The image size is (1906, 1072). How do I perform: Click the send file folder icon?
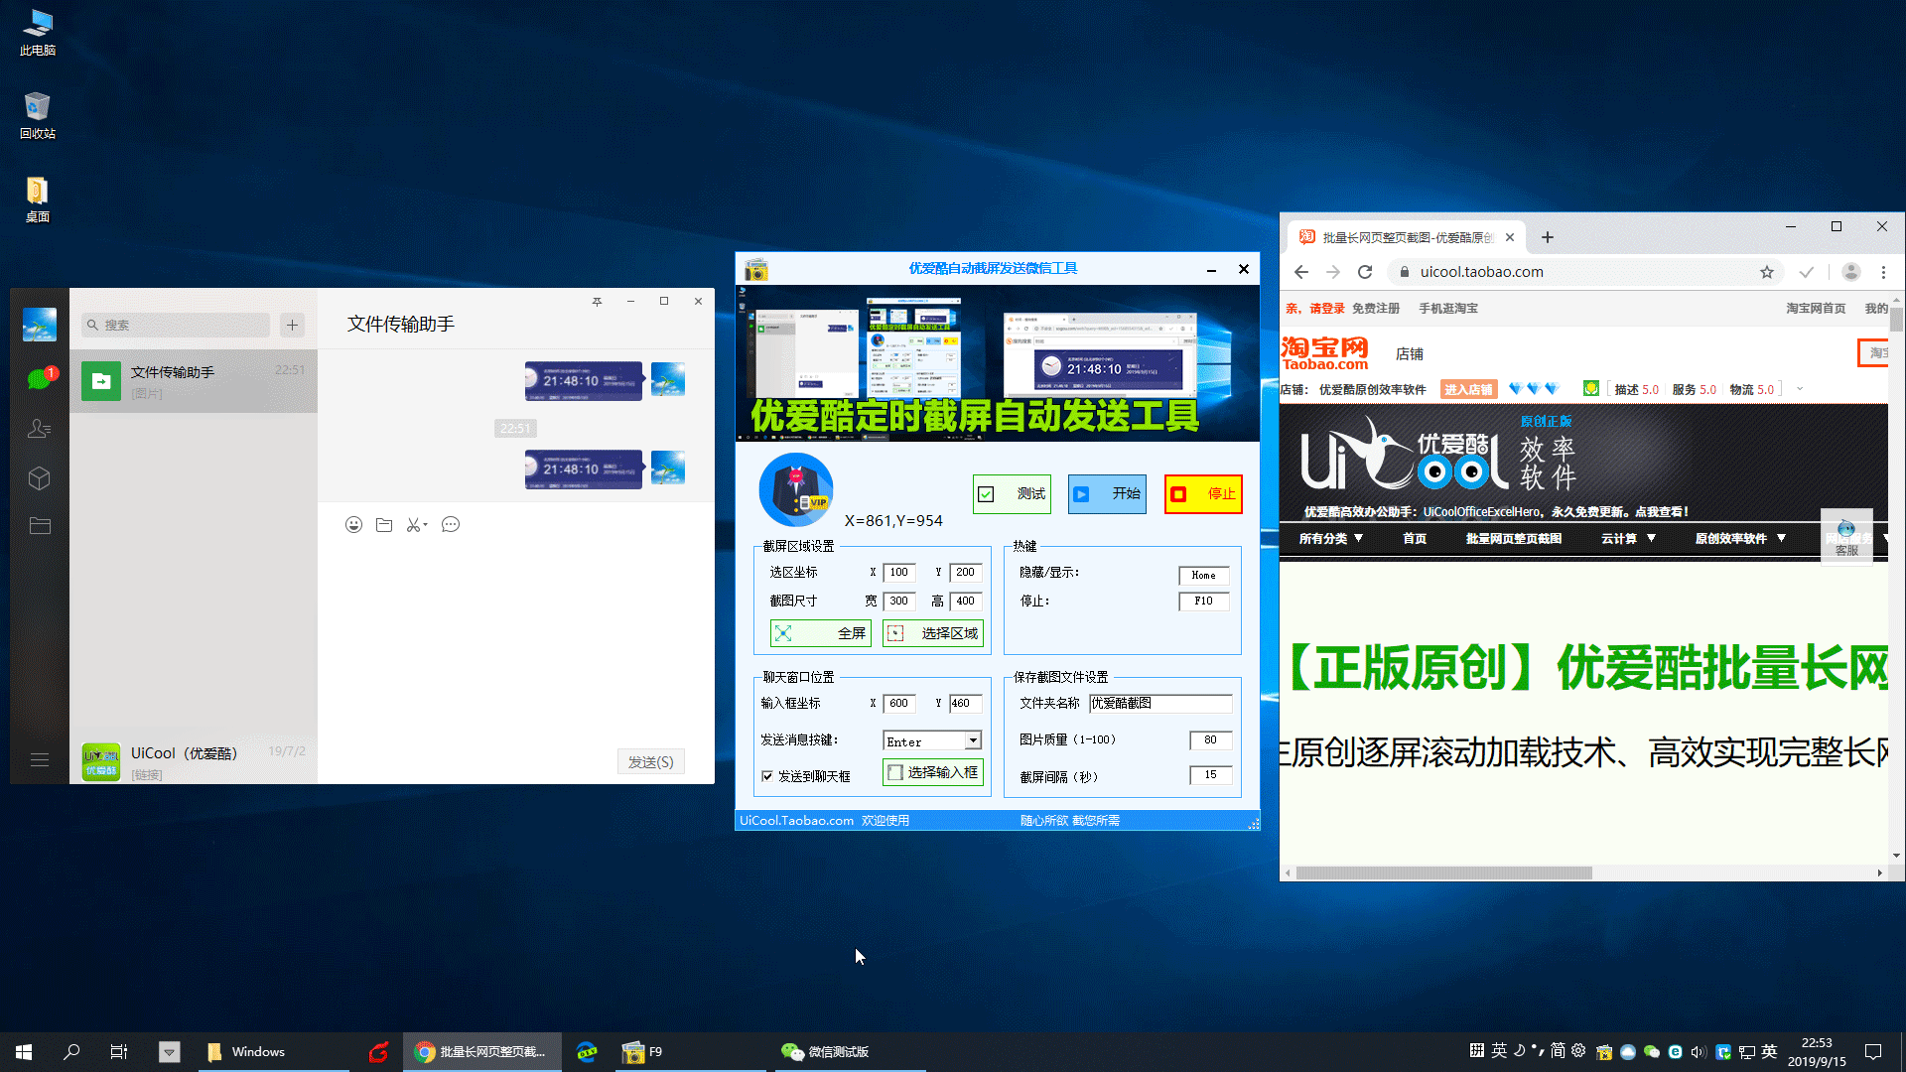click(x=384, y=525)
